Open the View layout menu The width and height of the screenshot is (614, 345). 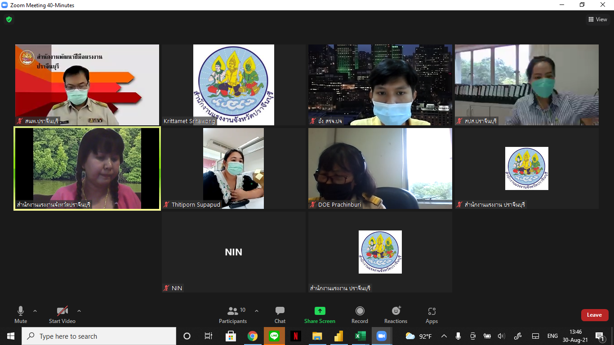[x=597, y=19]
